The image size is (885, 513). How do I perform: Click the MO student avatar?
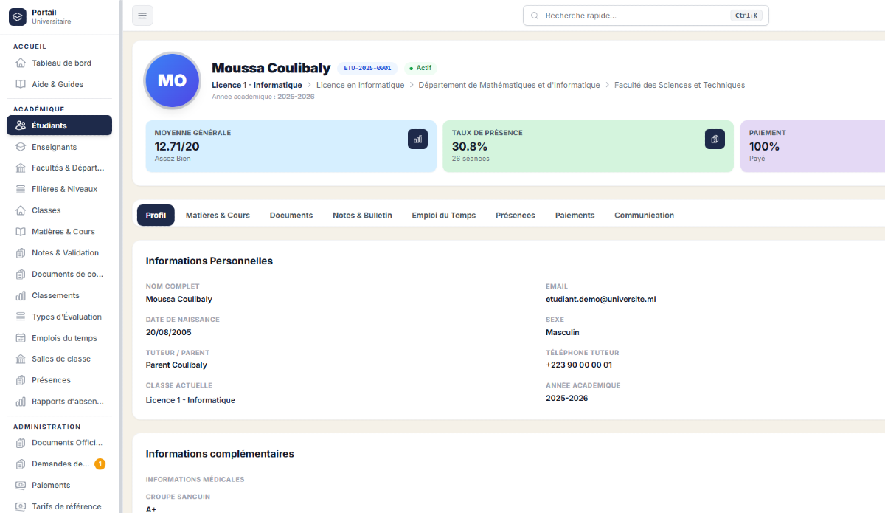[x=172, y=80]
